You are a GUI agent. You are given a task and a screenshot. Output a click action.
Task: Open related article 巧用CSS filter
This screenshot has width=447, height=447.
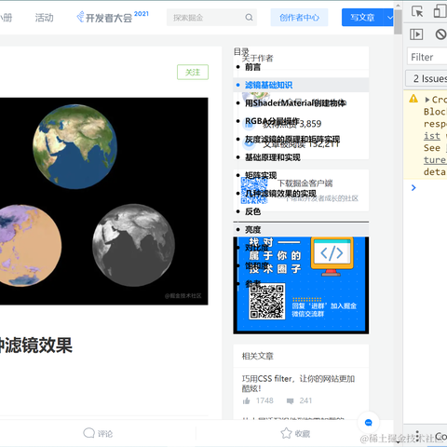[298, 384]
